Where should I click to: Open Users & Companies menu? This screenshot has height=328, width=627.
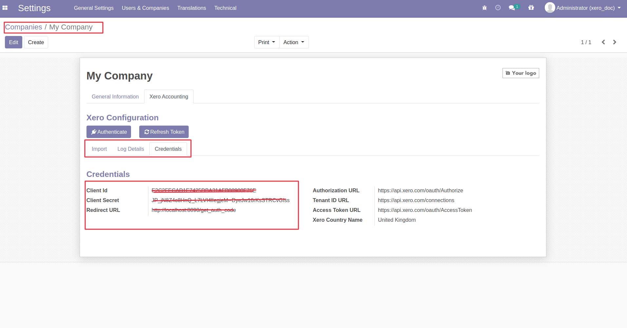point(145,8)
